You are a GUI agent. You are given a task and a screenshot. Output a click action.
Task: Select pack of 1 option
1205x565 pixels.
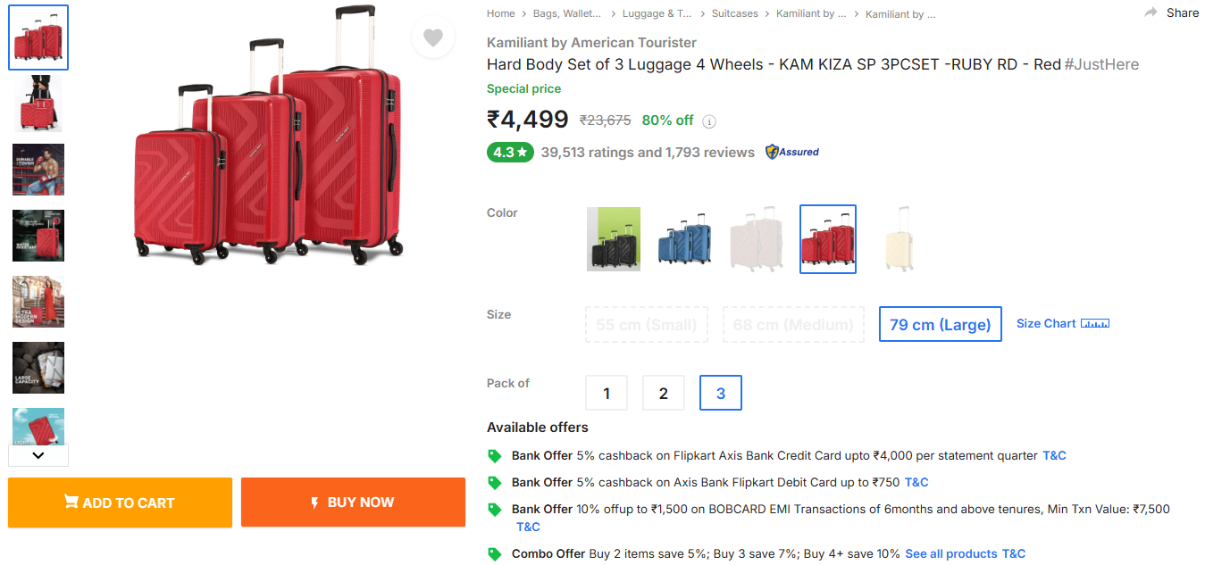click(607, 393)
